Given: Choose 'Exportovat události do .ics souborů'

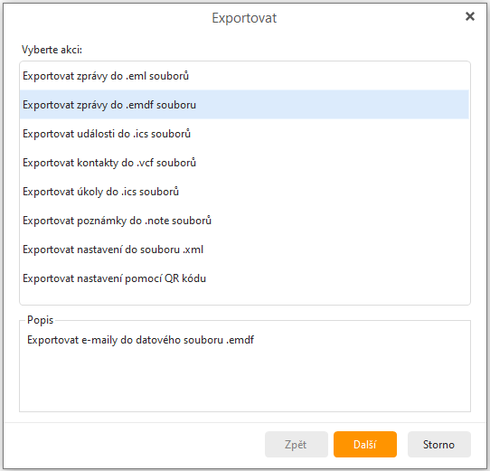Looking at the screenshot, I should pyautogui.click(x=244, y=134).
